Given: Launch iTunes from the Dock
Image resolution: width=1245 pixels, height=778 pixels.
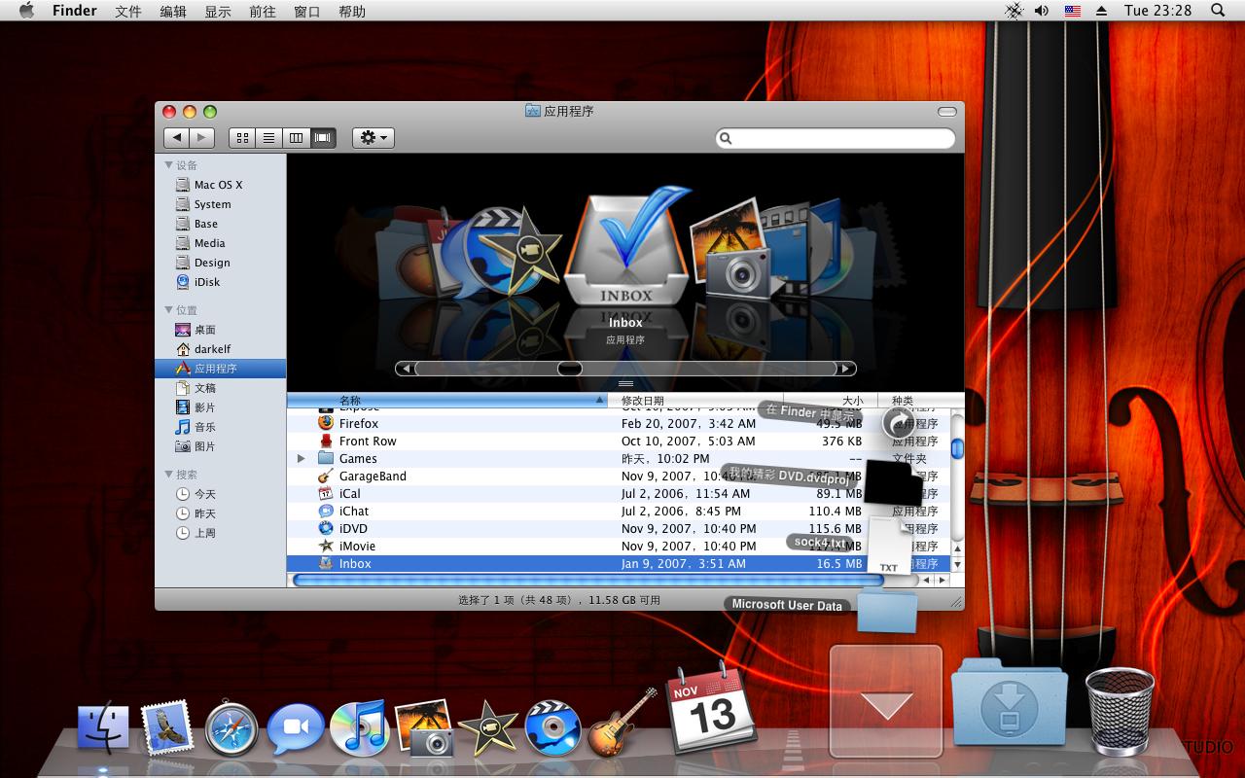Looking at the screenshot, I should pyautogui.click(x=359, y=729).
